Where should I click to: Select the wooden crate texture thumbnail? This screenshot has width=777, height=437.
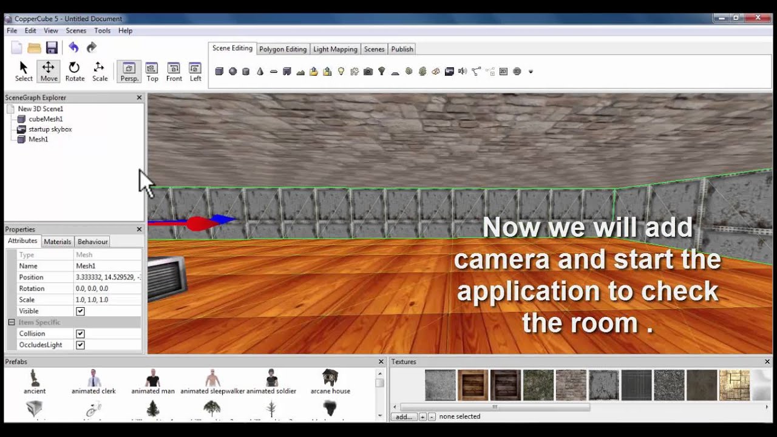point(473,385)
